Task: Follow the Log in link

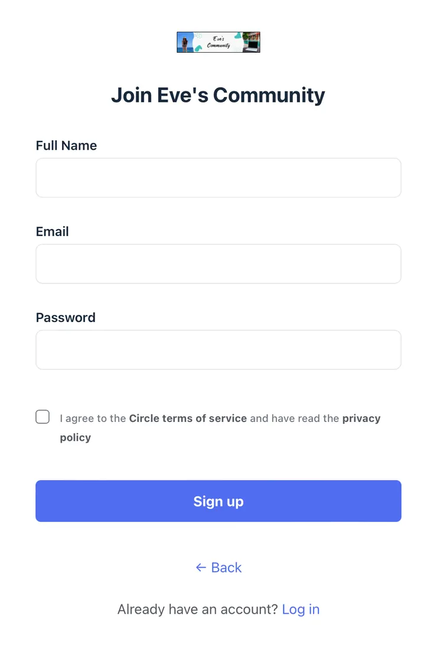Action: pos(301,610)
